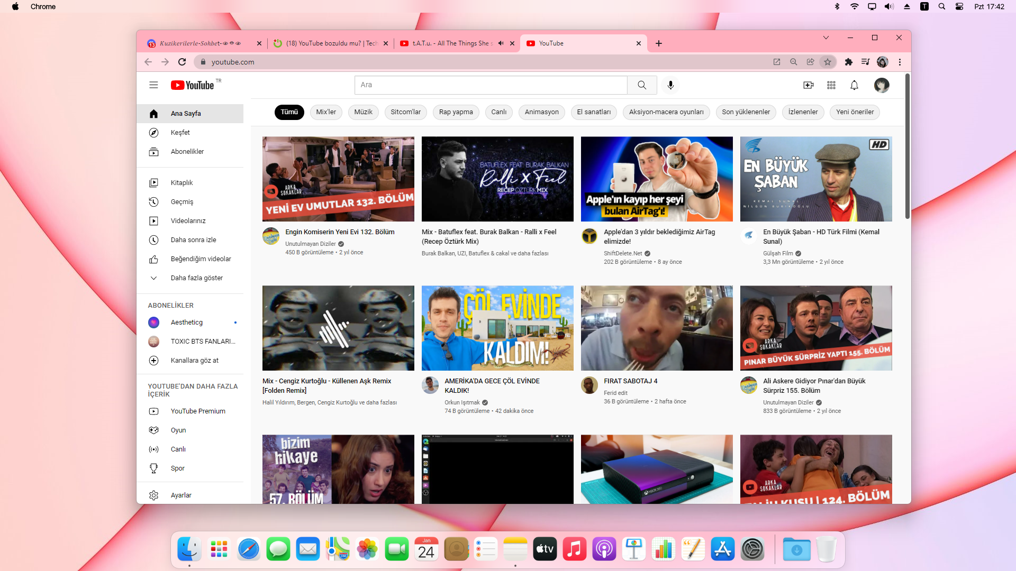Open the Chrome extensions puzzle icon
1016x571 pixels.
tap(849, 62)
